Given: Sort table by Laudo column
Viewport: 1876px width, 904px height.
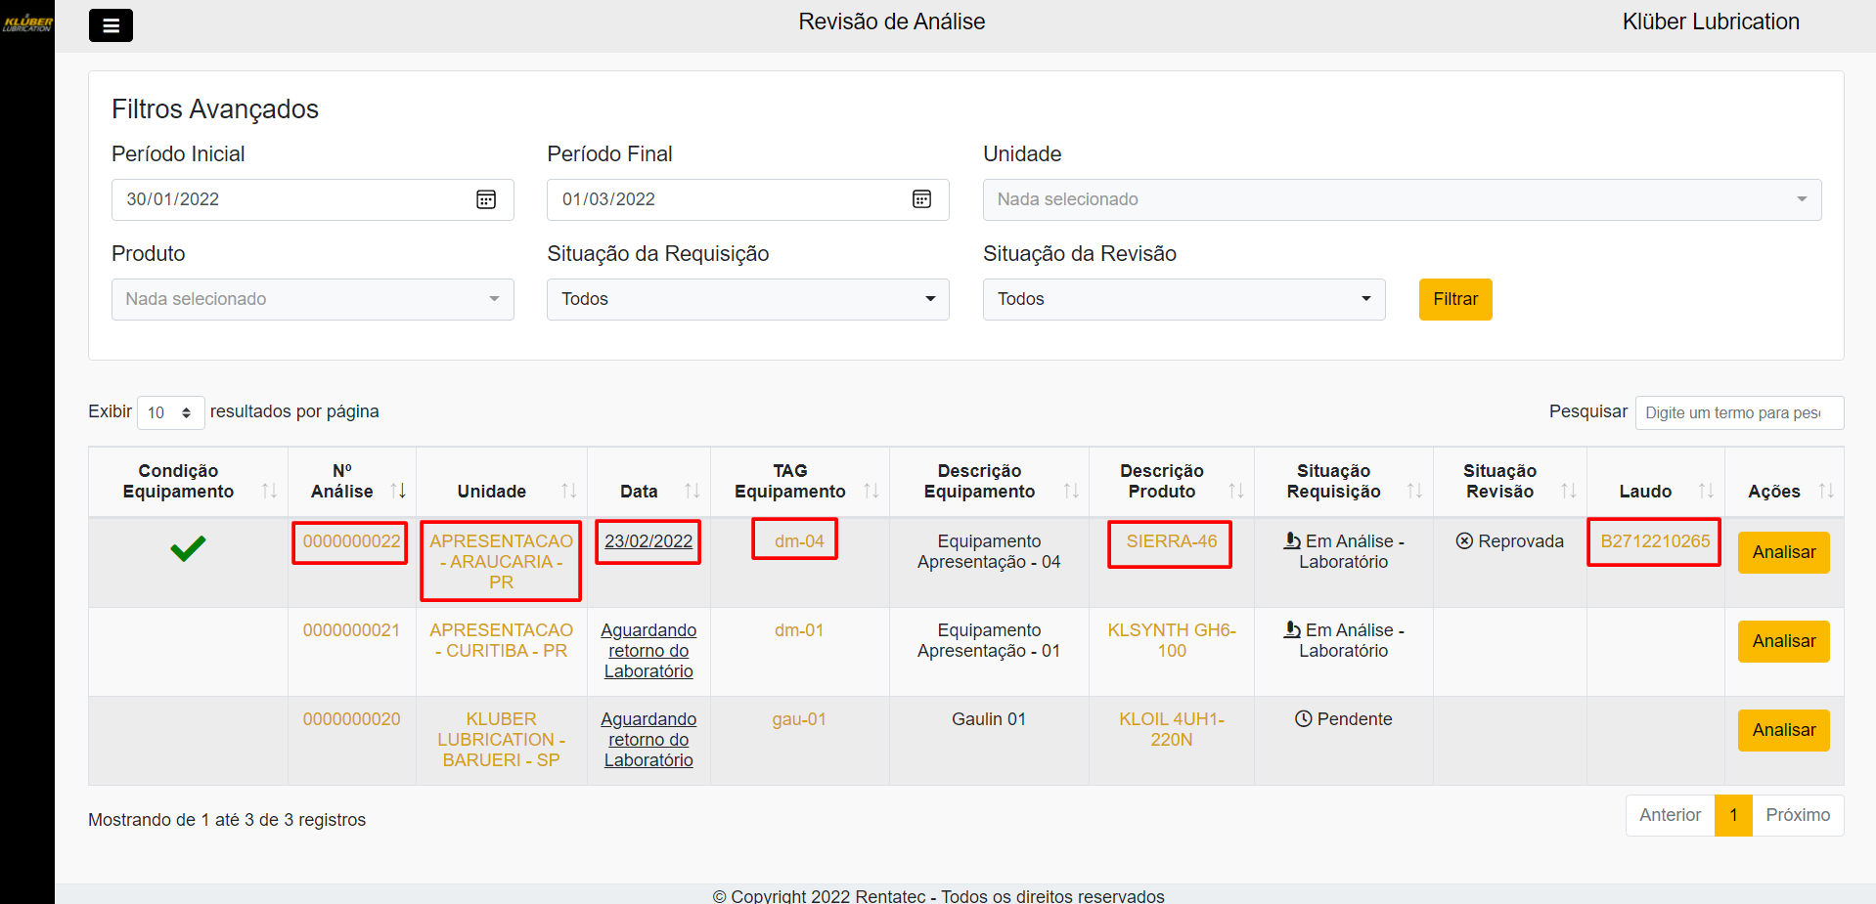Looking at the screenshot, I should click(1706, 491).
